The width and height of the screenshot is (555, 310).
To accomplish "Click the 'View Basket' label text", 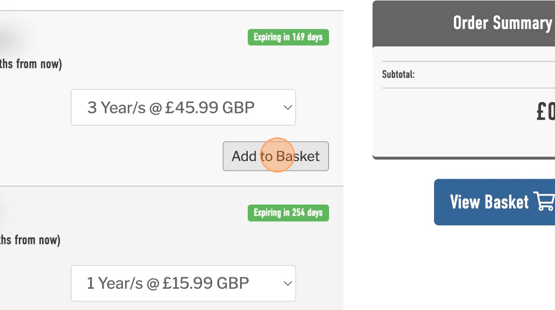I will point(489,202).
